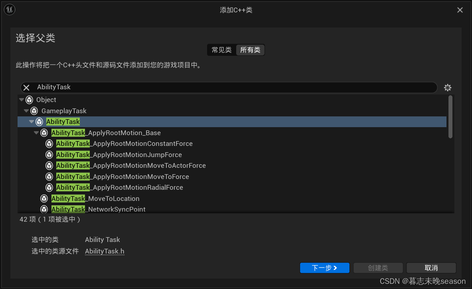Open the AbilityTask.h source file link
Viewport: 472px width, 289px height.
[105, 251]
